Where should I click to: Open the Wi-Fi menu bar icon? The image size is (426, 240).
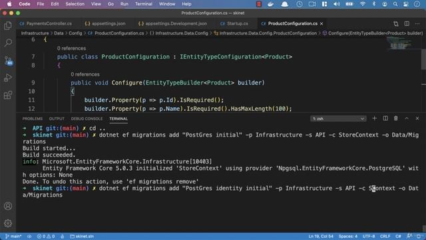(x=363, y=4)
